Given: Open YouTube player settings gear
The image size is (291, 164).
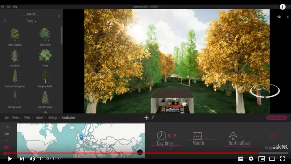Looking at the screenshot, I should pyautogui.click(x=251, y=159).
